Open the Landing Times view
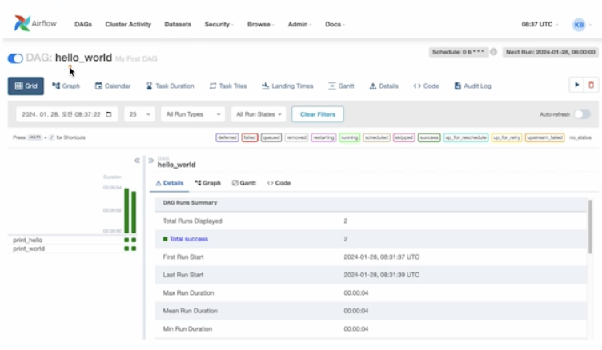 287,86
